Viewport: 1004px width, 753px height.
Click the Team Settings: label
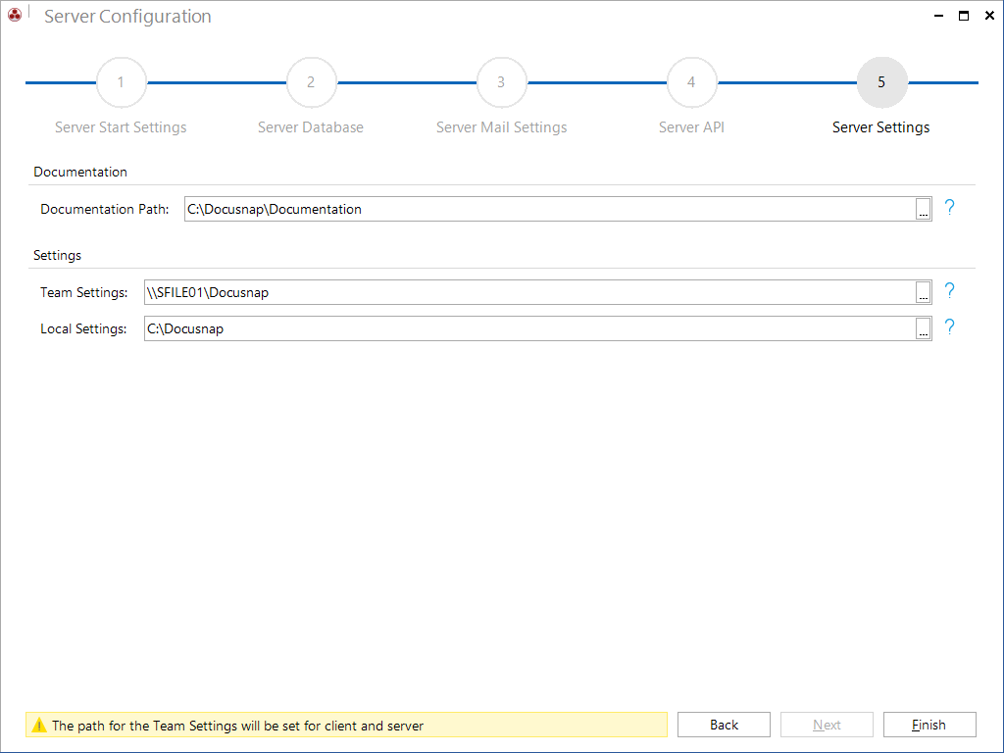click(84, 292)
